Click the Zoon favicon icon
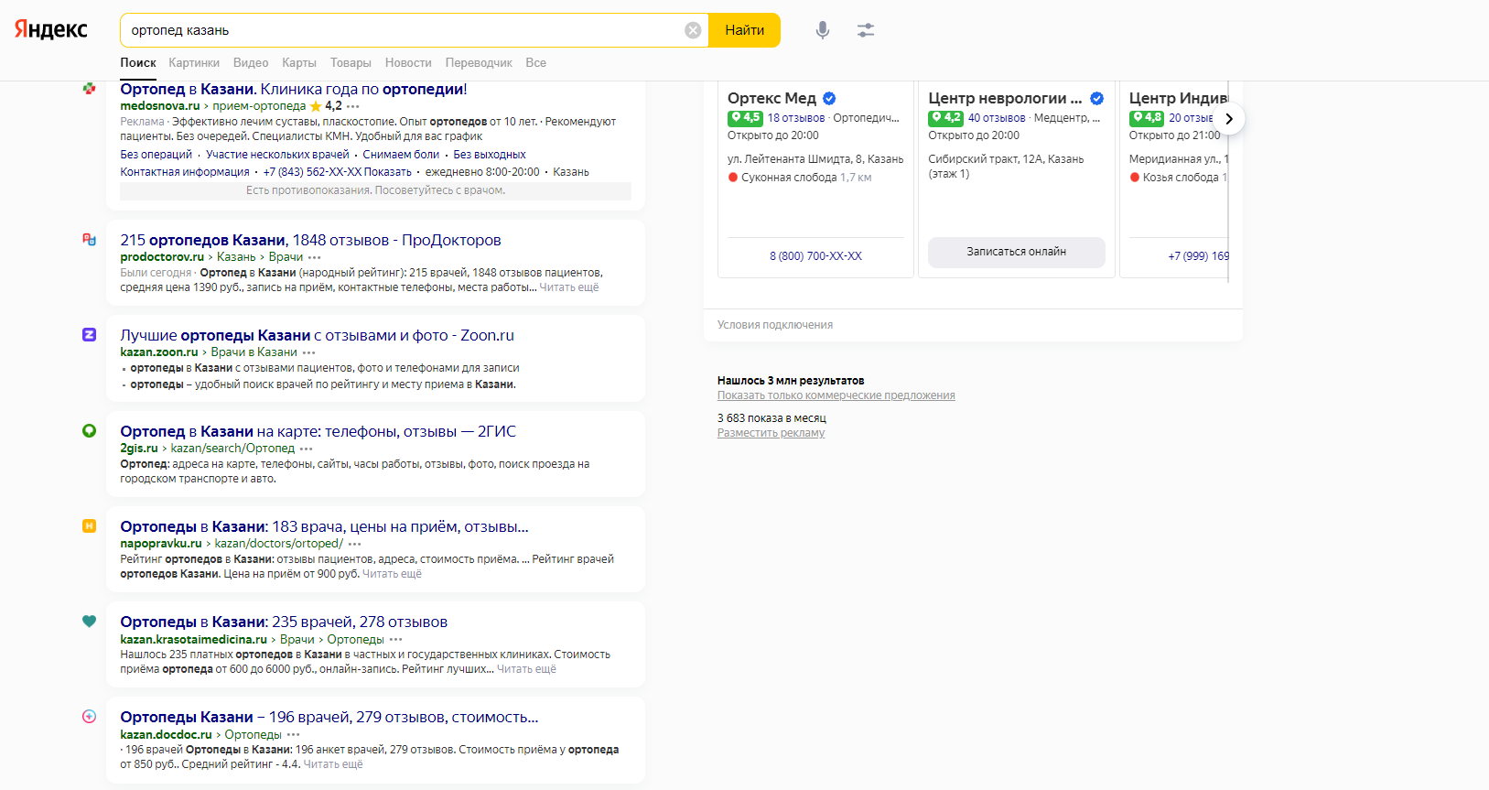The width and height of the screenshot is (1489, 790). click(x=89, y=335)
